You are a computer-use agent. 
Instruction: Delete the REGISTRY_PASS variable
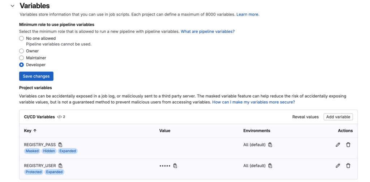coord(348,145)
